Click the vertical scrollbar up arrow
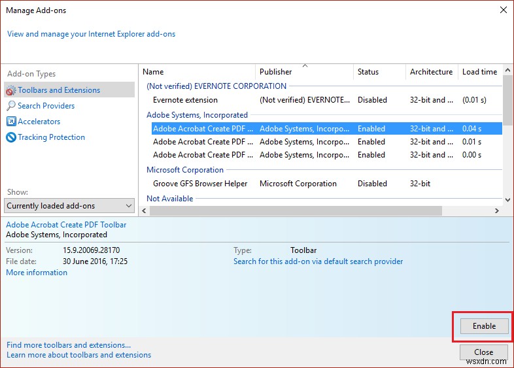The height and width of the screenshot is (368, 514). pyautogui.click(x=507, y=70)
